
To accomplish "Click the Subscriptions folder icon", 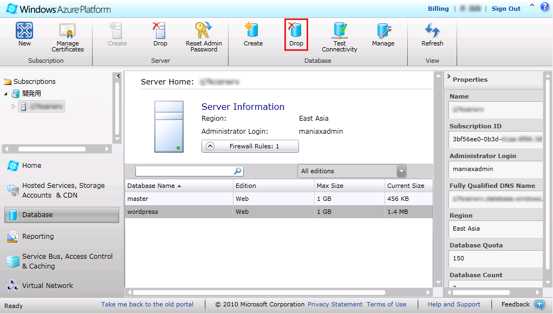I will point(8,82).
